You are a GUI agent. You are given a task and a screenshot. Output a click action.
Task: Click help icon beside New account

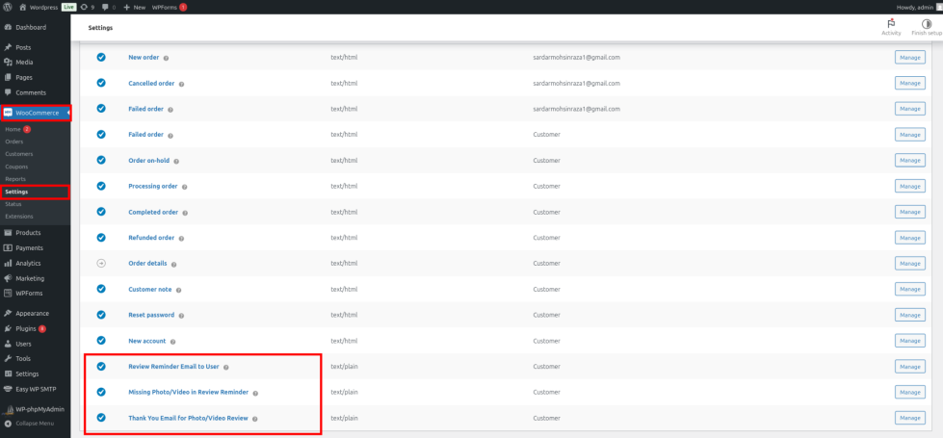(x=172, y=342)
